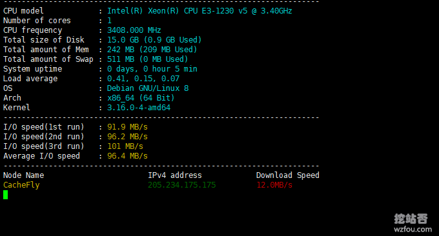Click the Average I/O speed 96.4 MB/s

(x=127, y=156)
